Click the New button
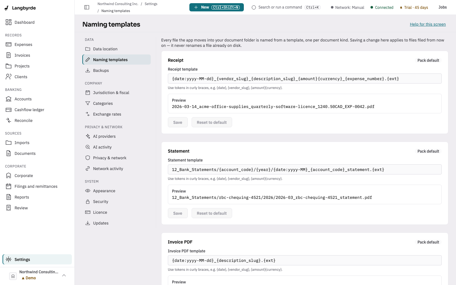Screen dimensions: 456x285 click(x=217, y=7)
